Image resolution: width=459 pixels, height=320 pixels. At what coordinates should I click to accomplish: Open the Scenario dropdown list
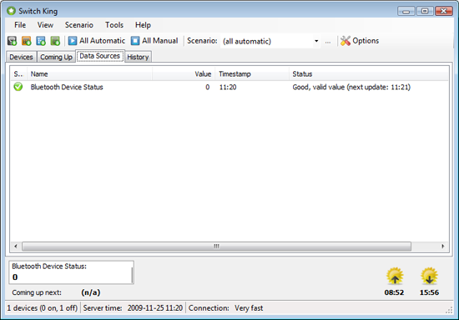pos(316,41)
